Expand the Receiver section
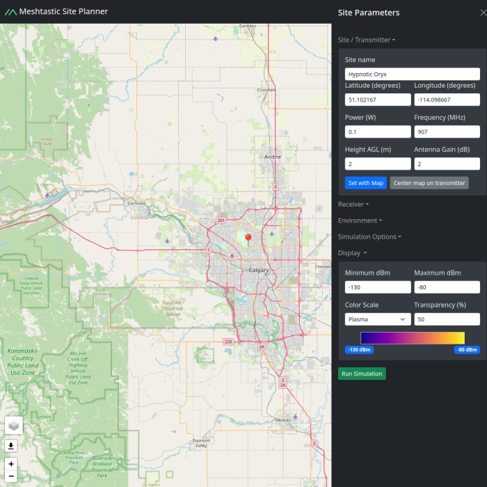487x487 pixels. [x=353, y=205]
